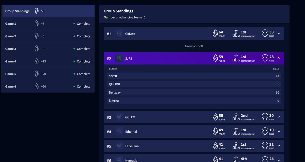Click GOLEM points medal icon

tap(215, 117)
